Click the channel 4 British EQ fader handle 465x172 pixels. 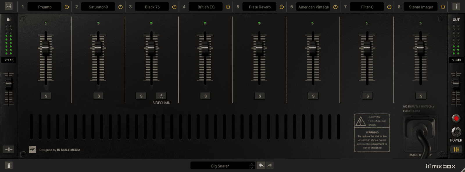205,48
